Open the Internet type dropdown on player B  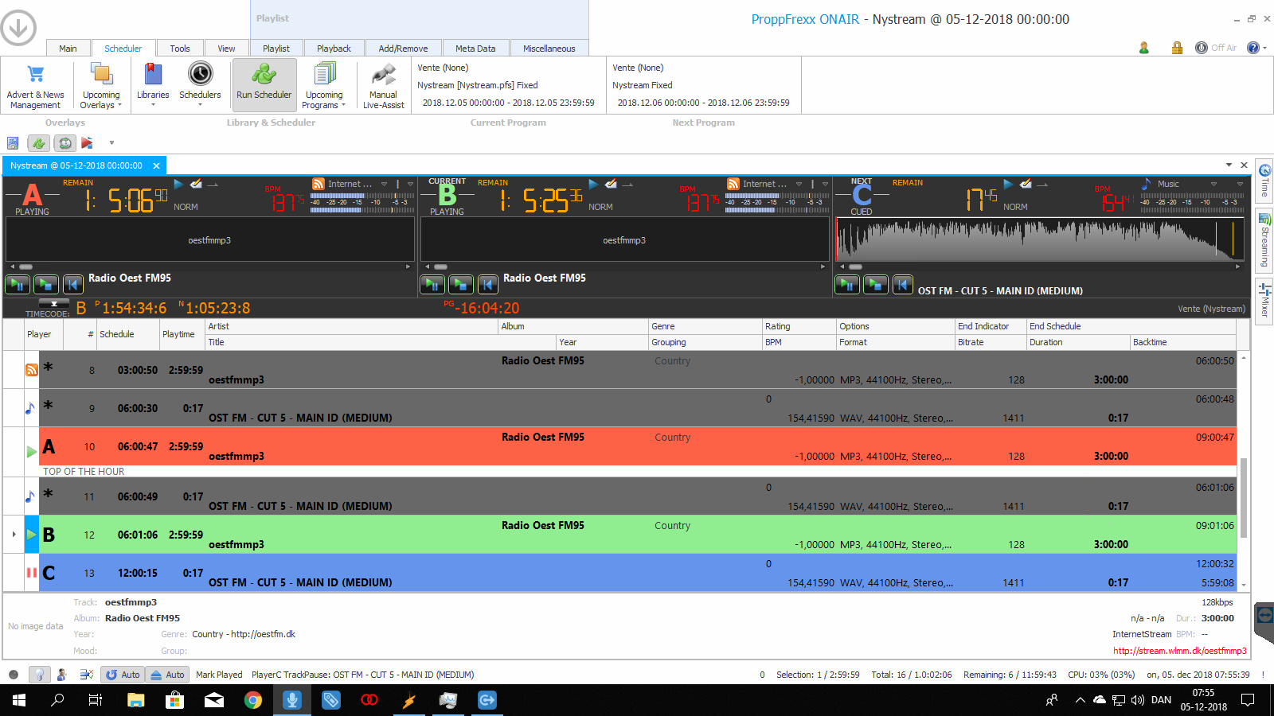(799, 184)
